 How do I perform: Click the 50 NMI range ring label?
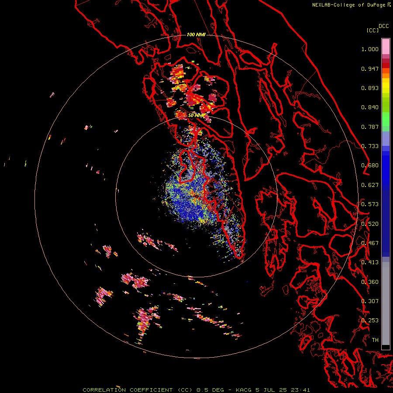(196, 116)
